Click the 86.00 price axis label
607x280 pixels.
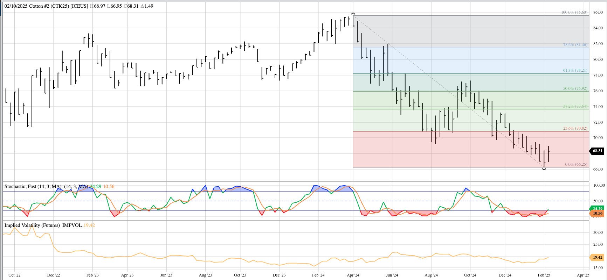pyautogui.click(x=598, y=12)
